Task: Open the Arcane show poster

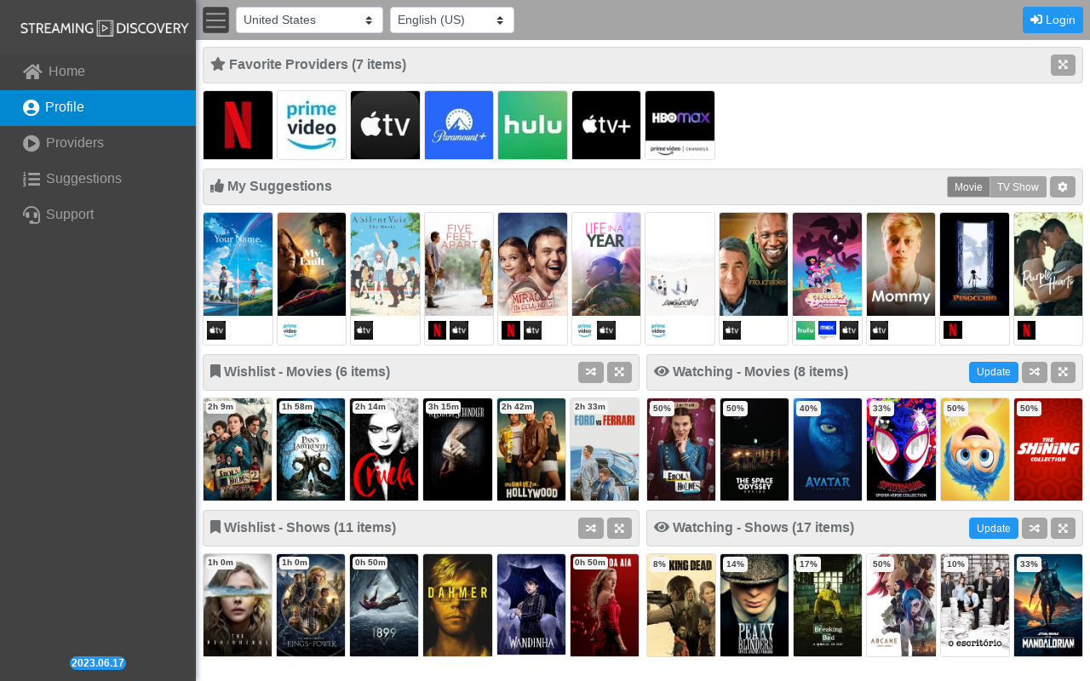Action: pos(901,605)
